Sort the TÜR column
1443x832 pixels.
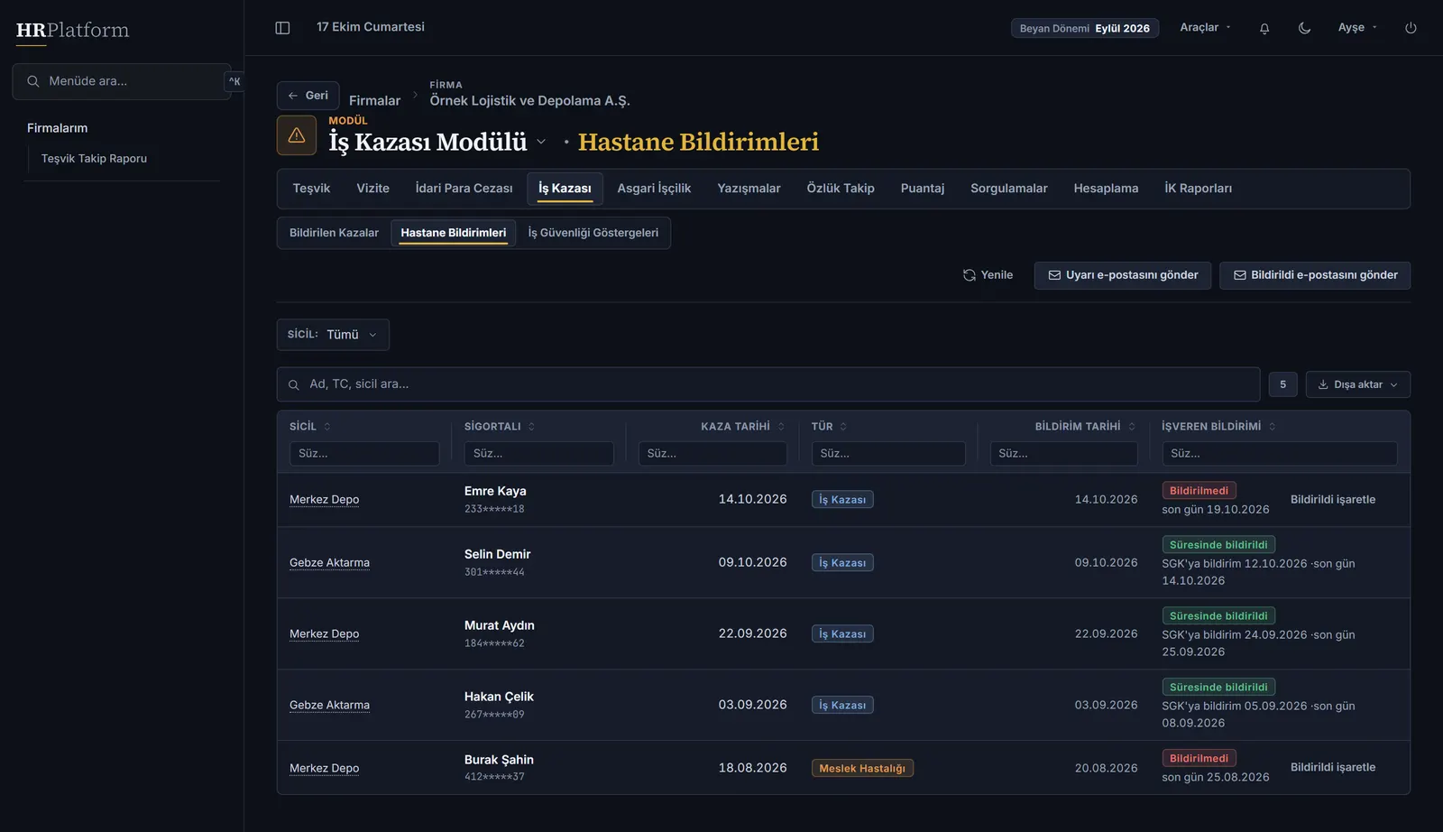click(x=843, y=427)
